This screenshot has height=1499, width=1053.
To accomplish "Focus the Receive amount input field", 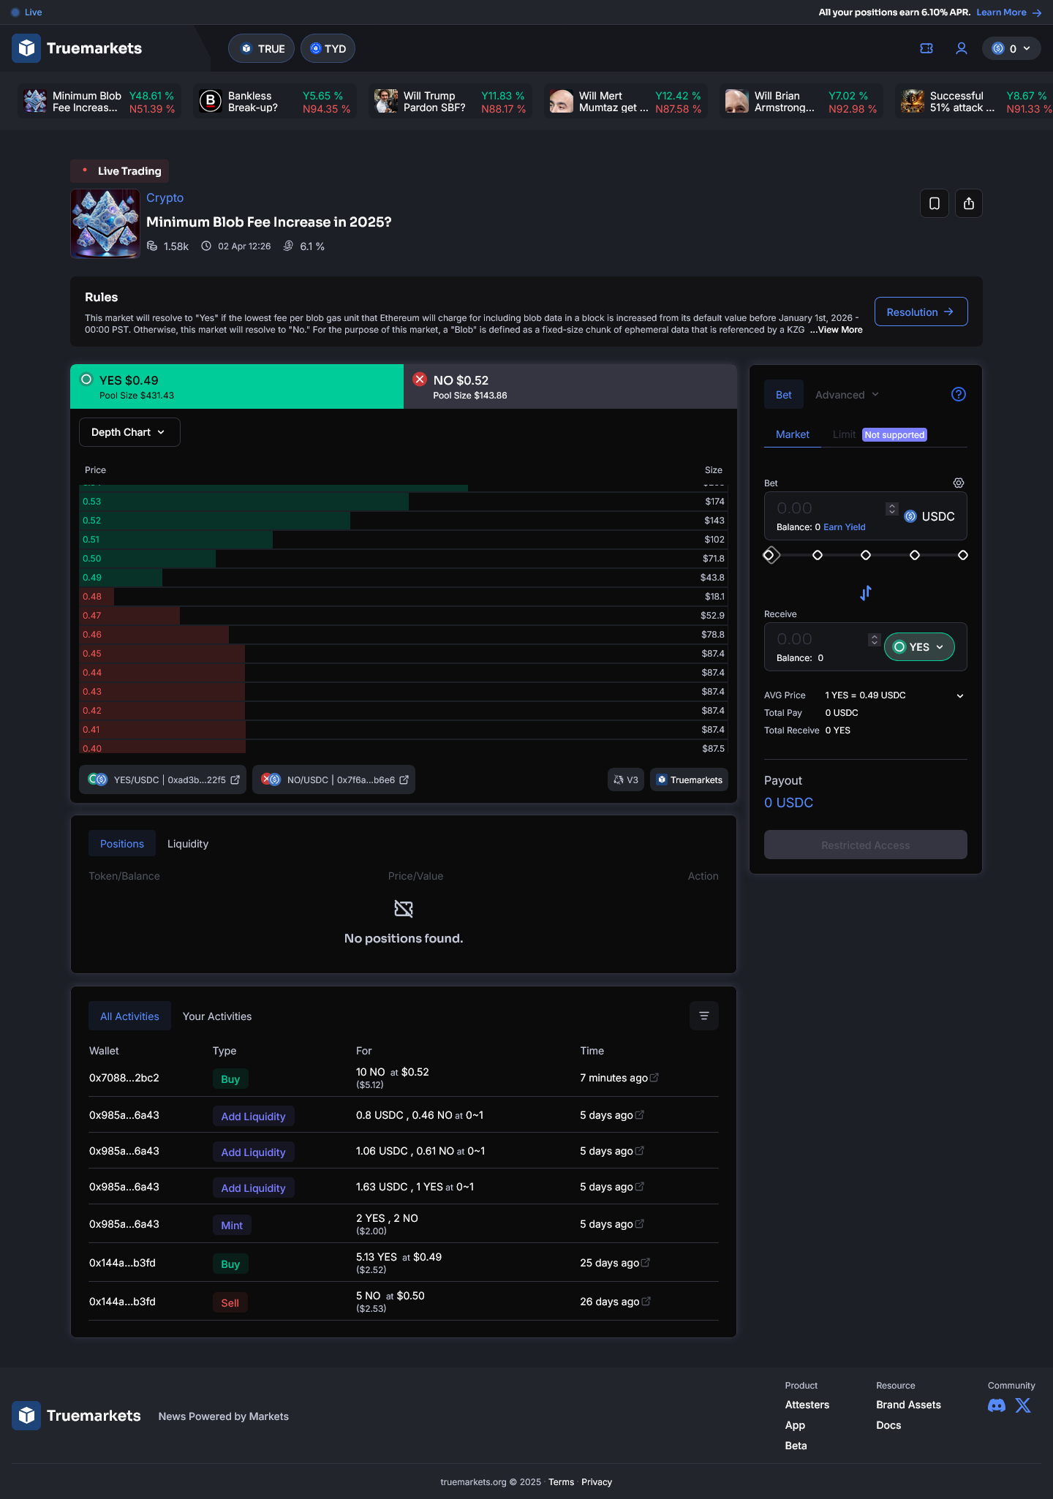I will (x=819, y=639).
